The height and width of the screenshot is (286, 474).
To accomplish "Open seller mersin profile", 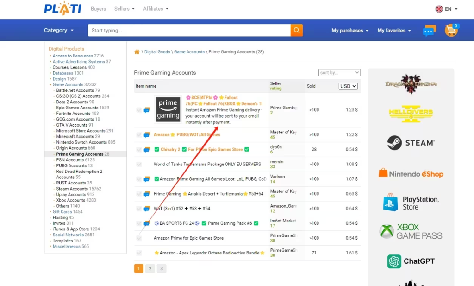I will (277, 162).
